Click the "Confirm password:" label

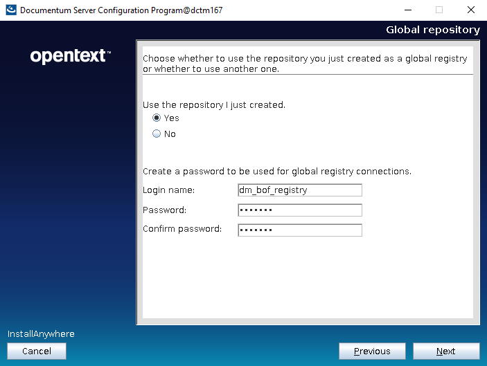(x=181, y=229)
